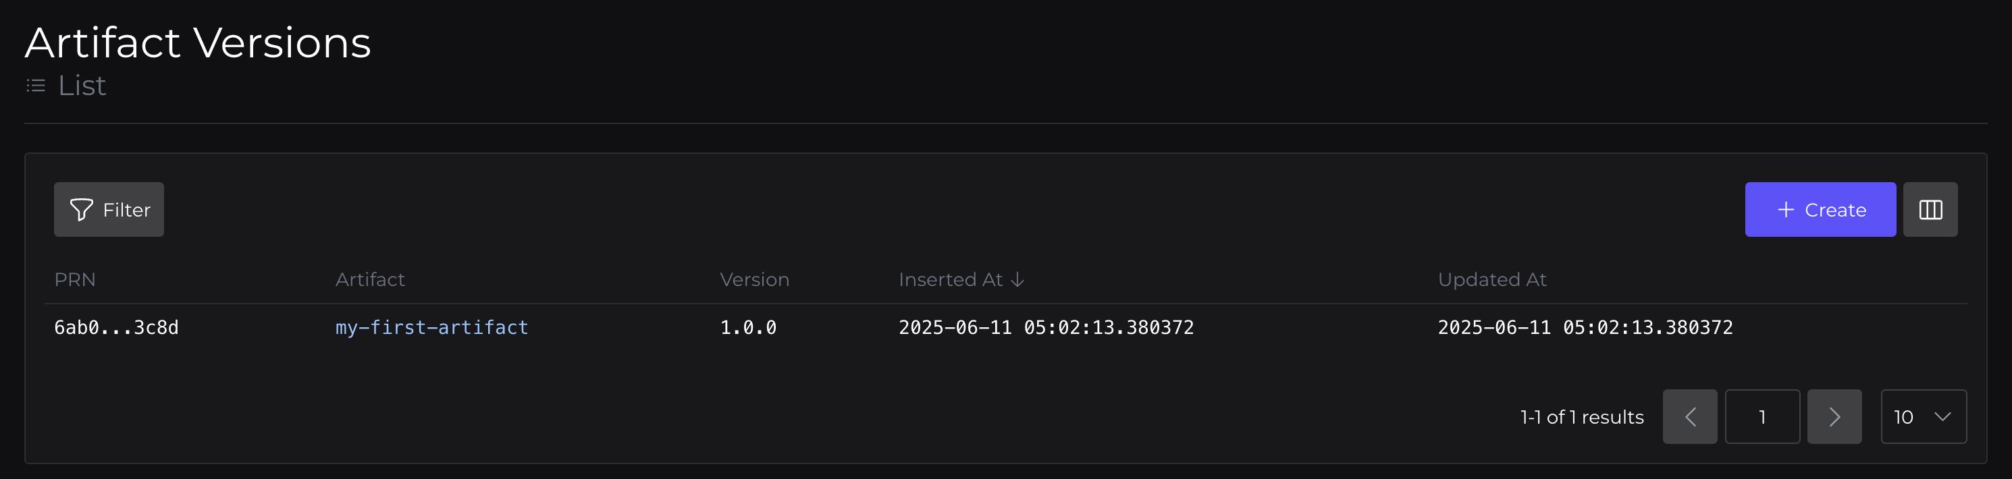Click the 1.0.0 version cell
Image resolution: width=2012 pixels, height=479 pixels.
pos(747,328)
